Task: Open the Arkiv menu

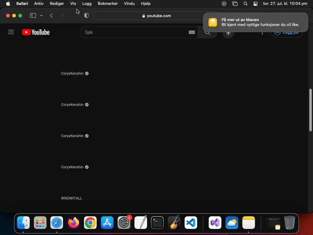Action: coord(39,3)
